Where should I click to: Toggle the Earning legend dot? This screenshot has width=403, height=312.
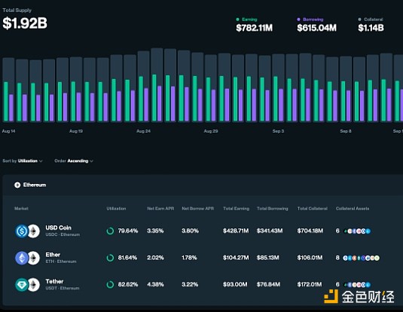238,20
